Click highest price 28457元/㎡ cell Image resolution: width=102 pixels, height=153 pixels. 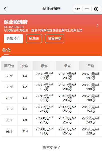tap(67, 120)
